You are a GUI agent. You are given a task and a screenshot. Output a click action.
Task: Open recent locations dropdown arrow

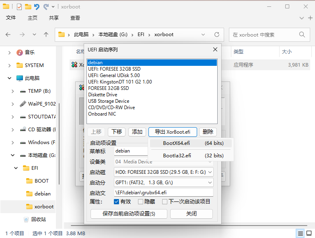tap(34, 35)
